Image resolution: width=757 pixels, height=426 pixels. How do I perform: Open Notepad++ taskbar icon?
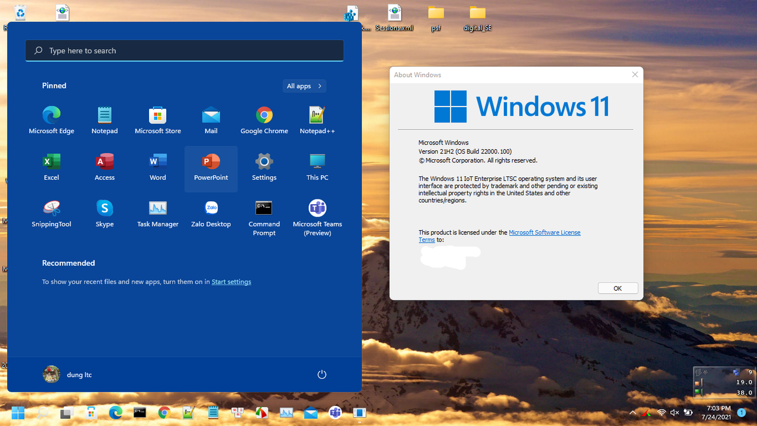coord(189,412)
